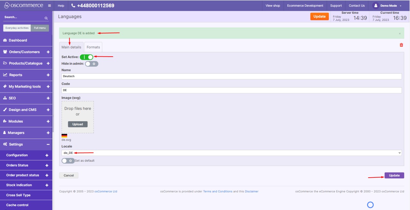Viewport: 410px width, 210px height.
Task: Click the Settings gears icon
Action: click(5, 144)
